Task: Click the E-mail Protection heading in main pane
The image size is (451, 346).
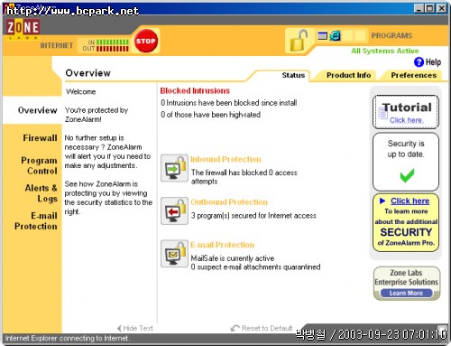Action: click(223, 245)
